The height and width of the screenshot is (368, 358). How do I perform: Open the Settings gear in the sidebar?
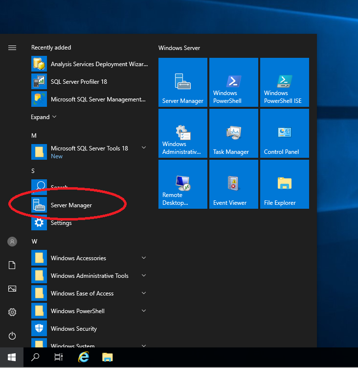coord(12,312)
